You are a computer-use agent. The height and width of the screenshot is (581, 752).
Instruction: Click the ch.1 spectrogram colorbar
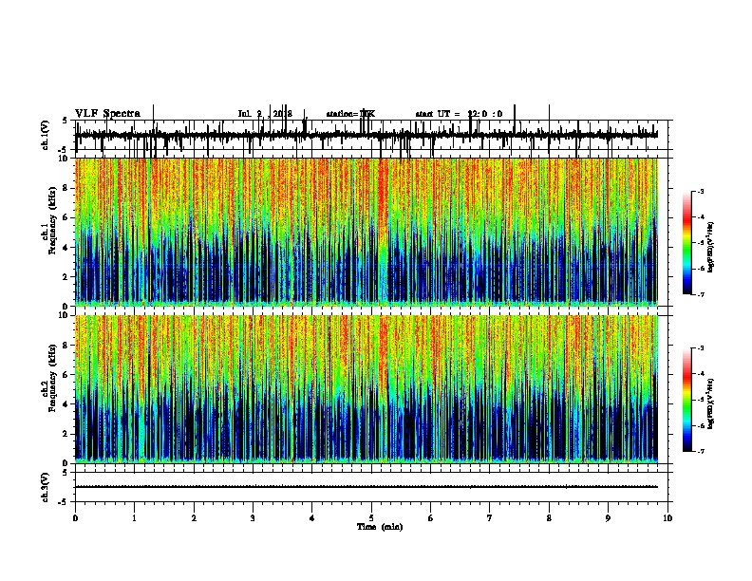click(x=687, y=243)
